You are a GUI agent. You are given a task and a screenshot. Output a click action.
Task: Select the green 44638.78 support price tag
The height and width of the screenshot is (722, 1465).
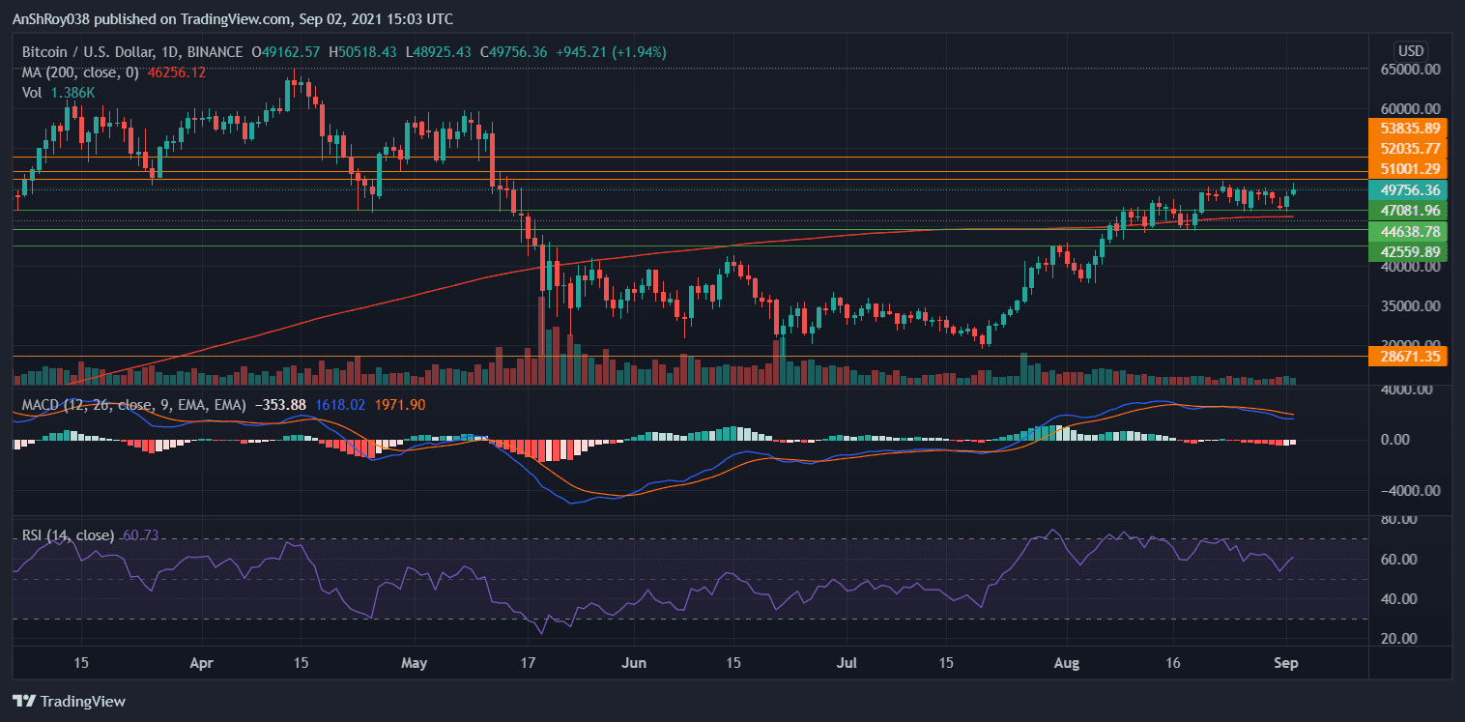coord(1407,232)
